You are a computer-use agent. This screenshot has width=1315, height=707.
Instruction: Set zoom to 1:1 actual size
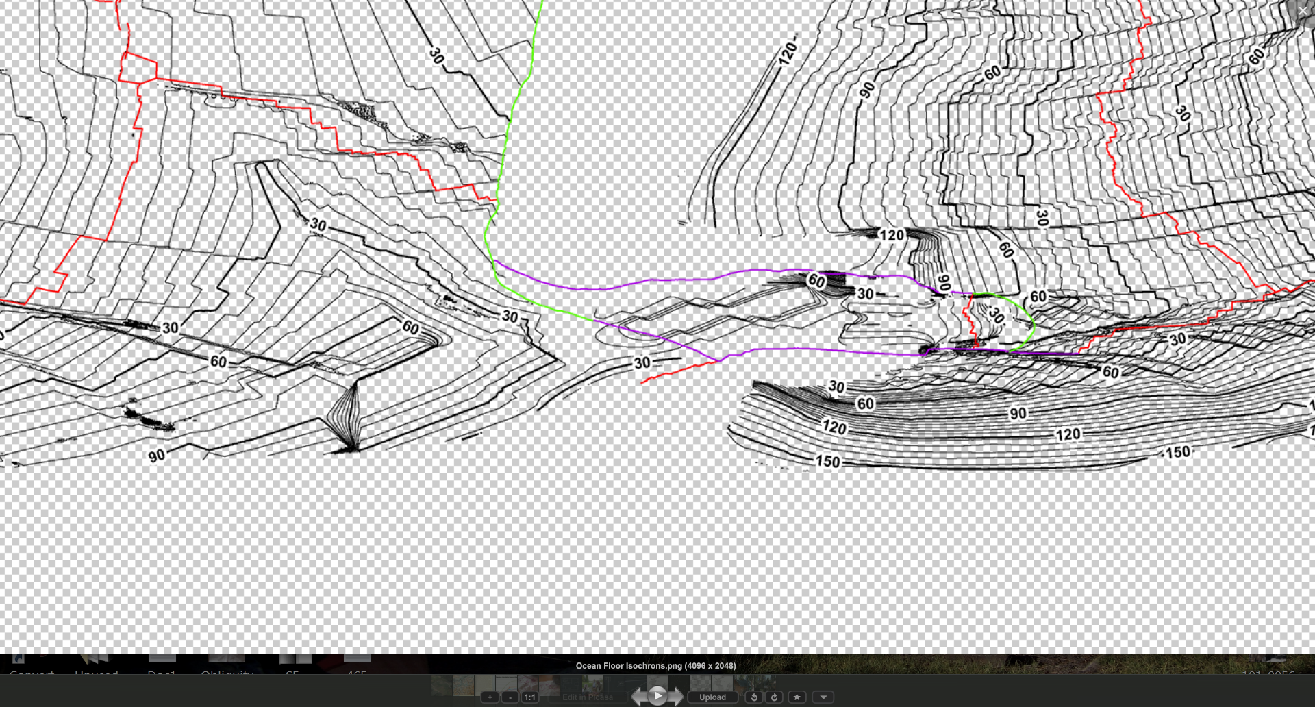(x=529, y=697)
